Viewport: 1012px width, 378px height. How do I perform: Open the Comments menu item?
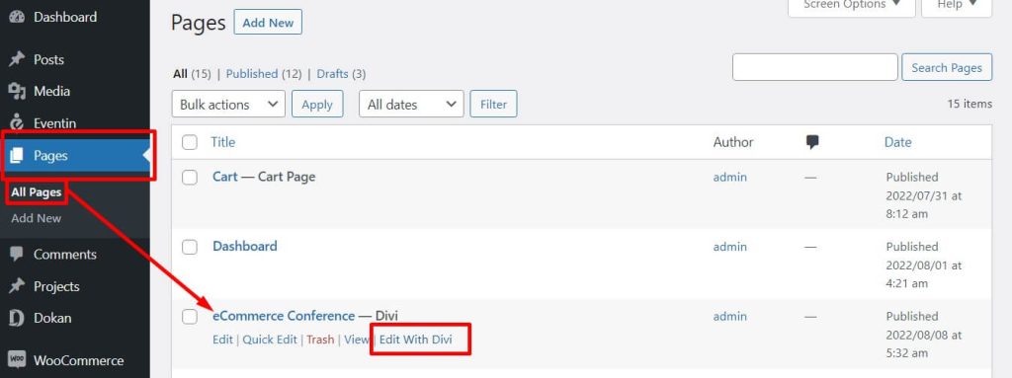pyautogui.click(x=65, y=255)
